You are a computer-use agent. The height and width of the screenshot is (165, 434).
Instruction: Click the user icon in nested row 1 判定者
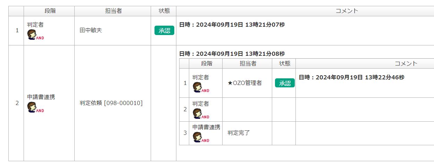click(201, 87)
